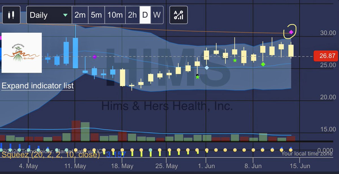
Task: Click the tallest red volume bar
Action: point(76,131)
